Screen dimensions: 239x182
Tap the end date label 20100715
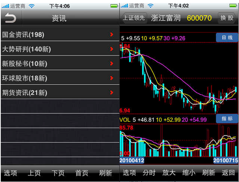(x=226, y=161)
